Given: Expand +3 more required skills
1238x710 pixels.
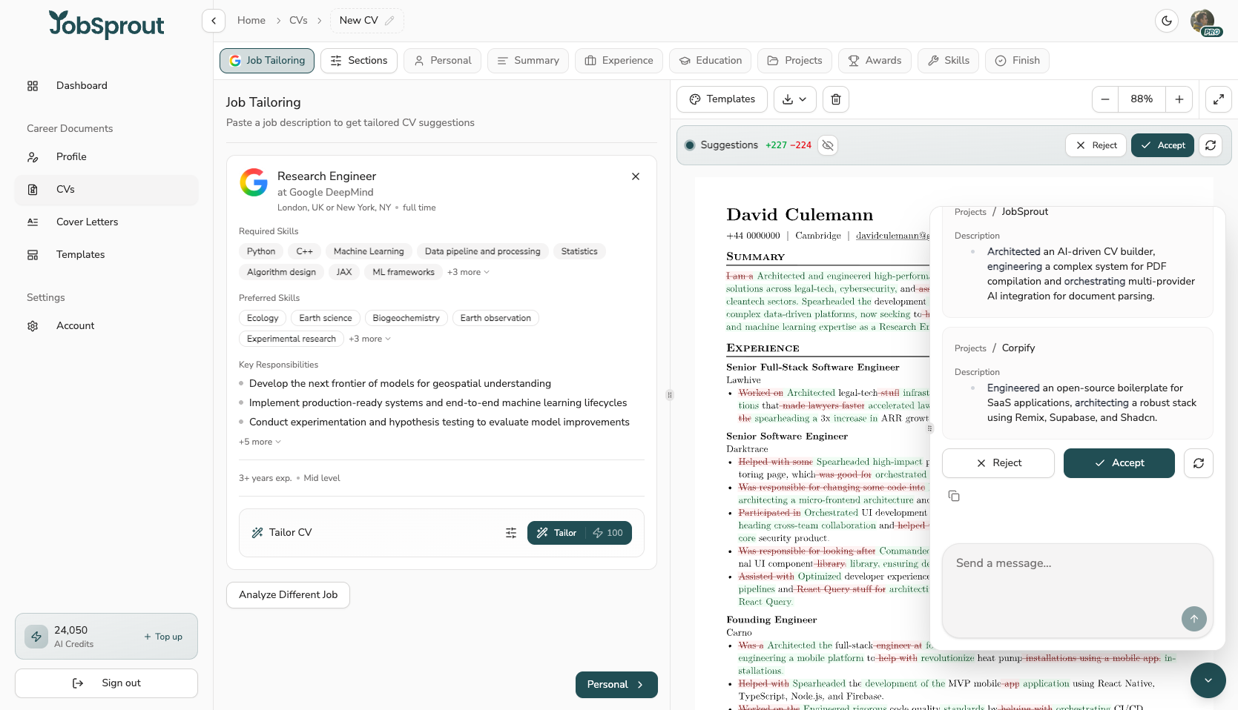Looking at the screenshot, I should [x=468, y=272].
